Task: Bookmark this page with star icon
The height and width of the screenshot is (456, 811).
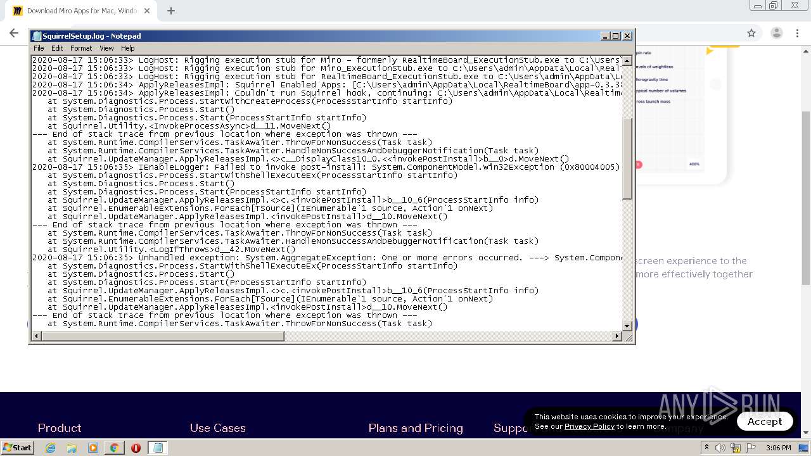Action: [x=751, y=33]
